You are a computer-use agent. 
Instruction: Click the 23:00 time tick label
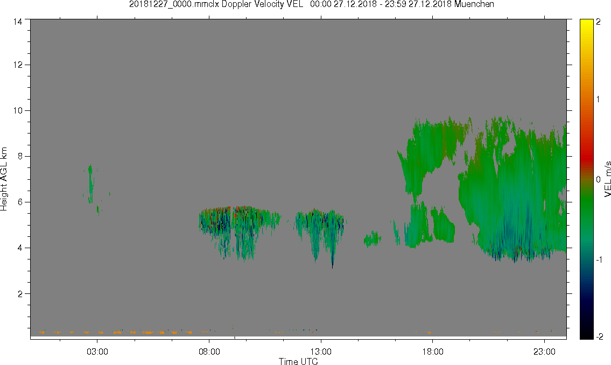click(x=544, y=352)
